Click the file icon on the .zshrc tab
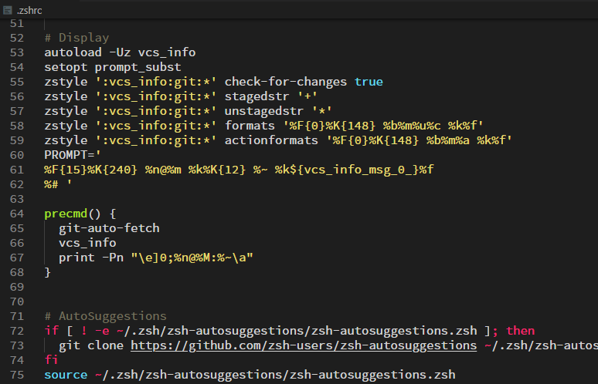 (x=8, y=9)
